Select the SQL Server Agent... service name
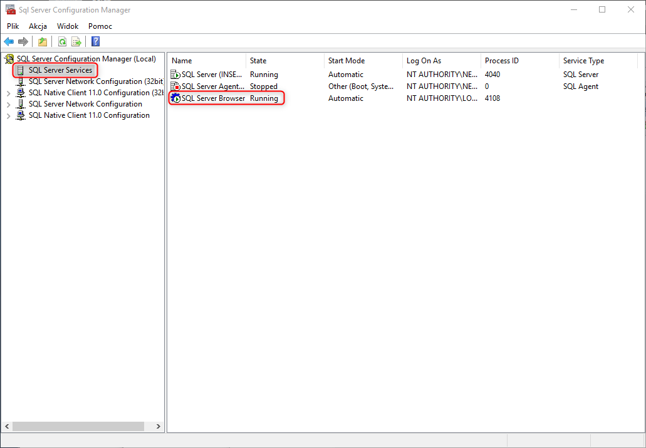The height and width of the screenshot is (448, 646). pyautogui.click(x=214, y=86)
